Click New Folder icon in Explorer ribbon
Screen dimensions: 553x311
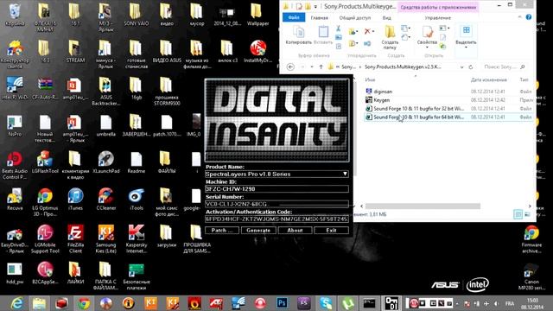point(390,37)
